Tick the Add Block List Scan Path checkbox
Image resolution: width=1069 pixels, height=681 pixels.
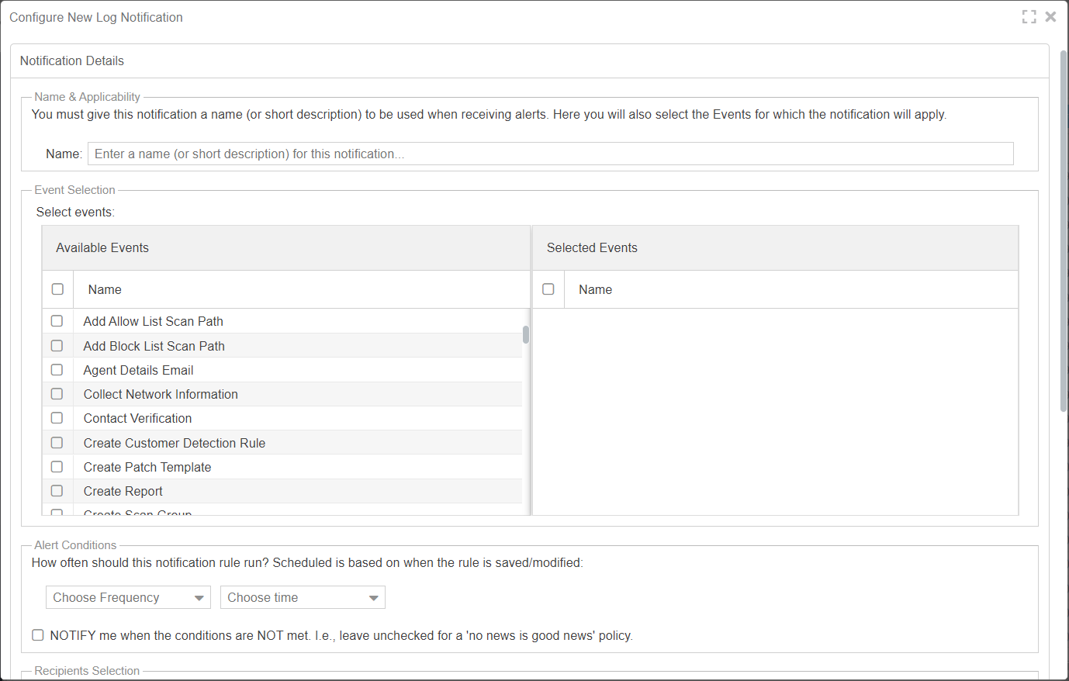pos(57,346)
